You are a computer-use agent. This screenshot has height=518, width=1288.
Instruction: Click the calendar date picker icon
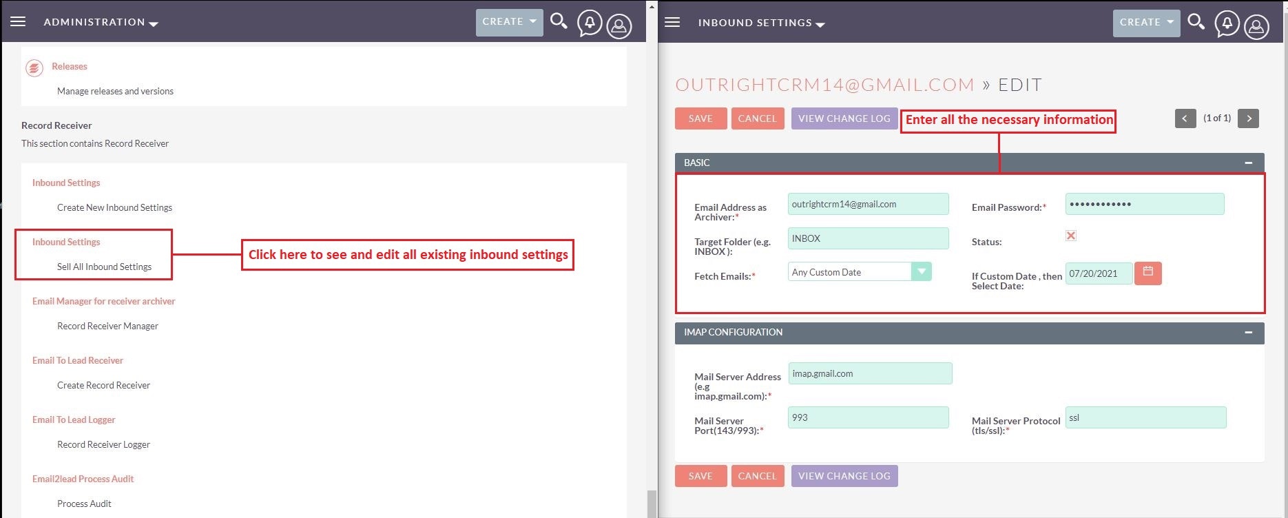[1147, 273]
